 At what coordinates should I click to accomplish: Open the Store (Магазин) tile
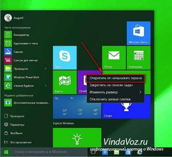coord(139,33)
